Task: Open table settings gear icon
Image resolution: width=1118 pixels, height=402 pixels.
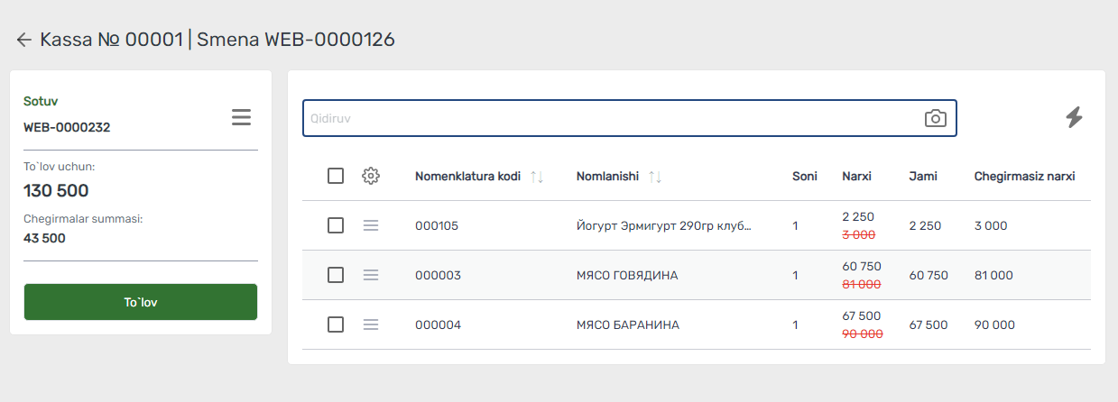Action: click(371, 176)
